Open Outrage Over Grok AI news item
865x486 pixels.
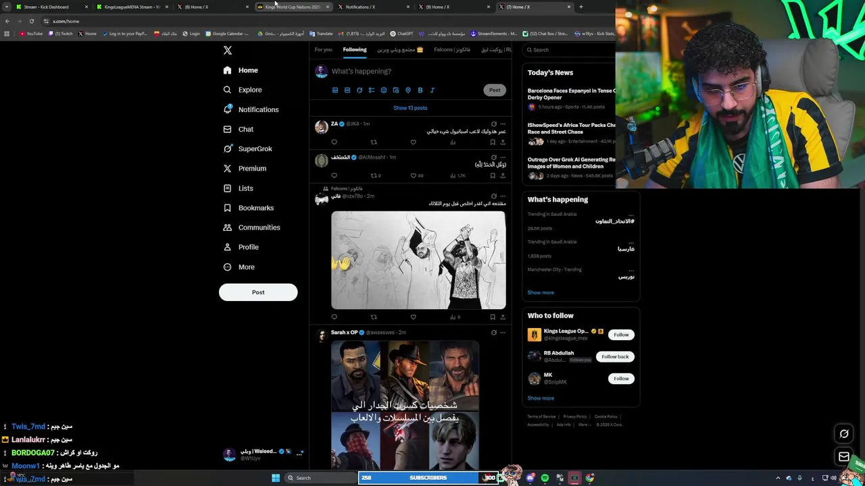[572, 163]
